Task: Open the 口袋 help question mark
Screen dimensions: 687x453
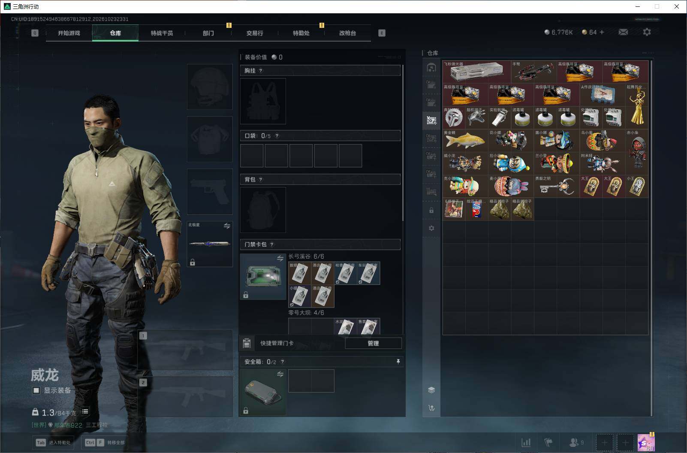Action: (x=277, y=136)
